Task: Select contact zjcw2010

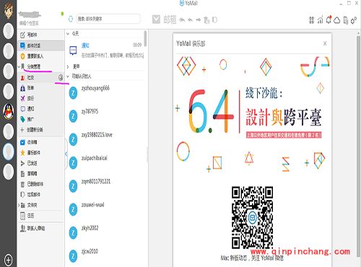Action: (105, 256)
